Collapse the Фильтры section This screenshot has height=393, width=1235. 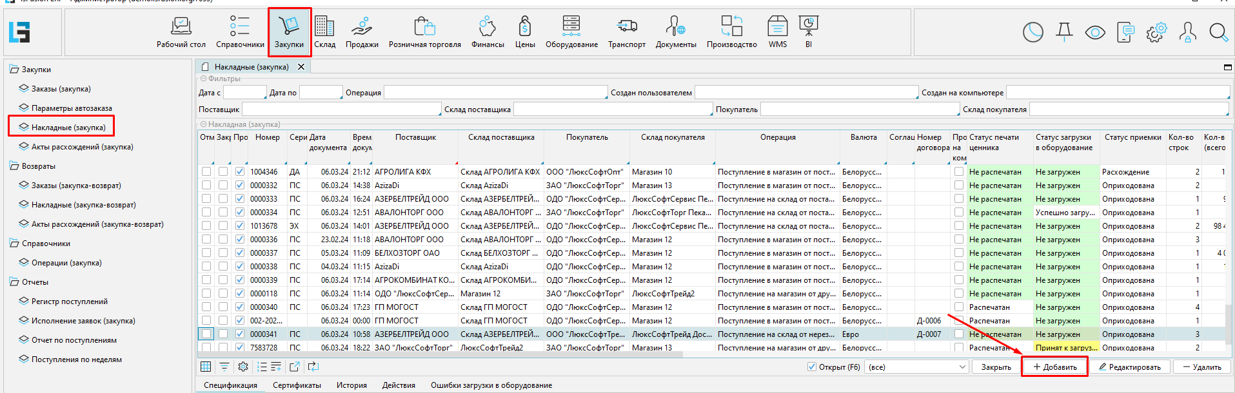tap(203, 79)
